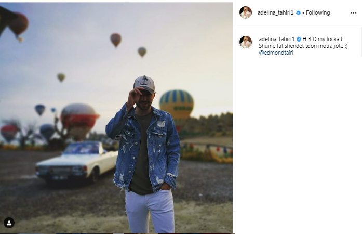Click the verified badge beside caption username

(298, 39)
